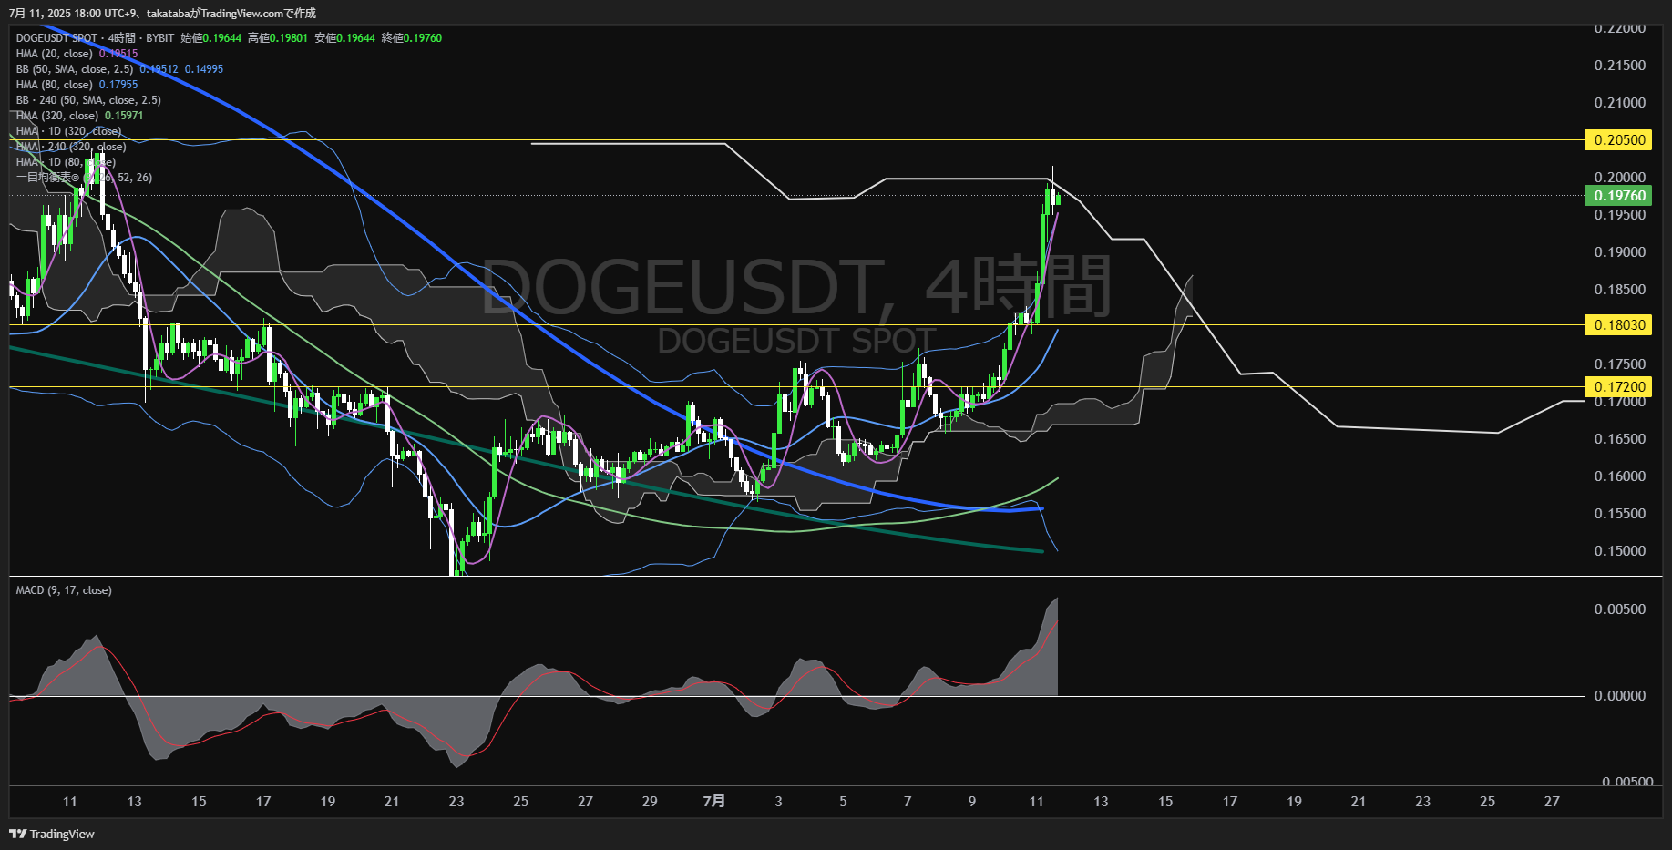This screenshot has width=1672, height=850.
Task: Click the 高値 0.19801 high value
Action: (278, 38)
